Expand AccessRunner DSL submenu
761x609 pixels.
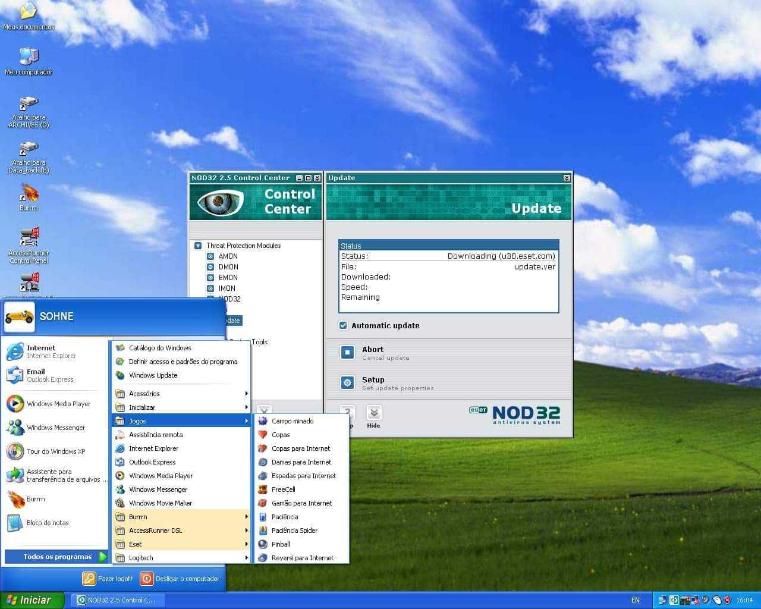tap(181, 530)
